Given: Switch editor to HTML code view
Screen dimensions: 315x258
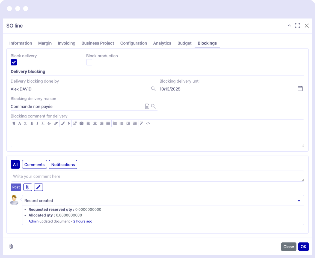Looking at the screenshot, I should coord(148,123).
